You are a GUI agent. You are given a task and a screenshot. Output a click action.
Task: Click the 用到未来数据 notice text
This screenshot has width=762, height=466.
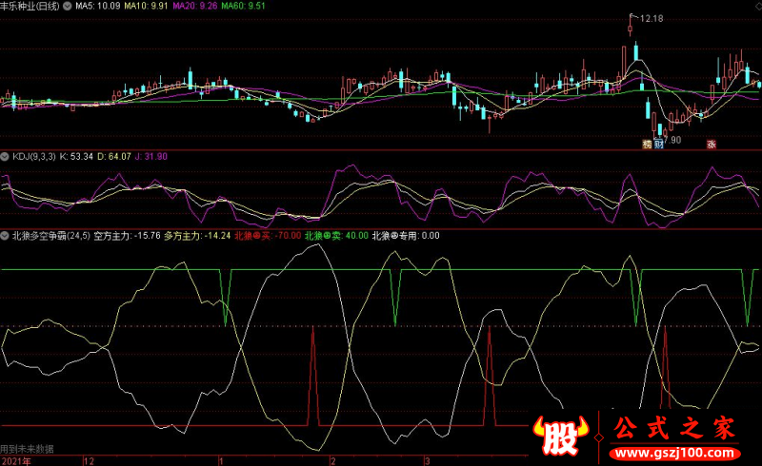coord(27,448)
